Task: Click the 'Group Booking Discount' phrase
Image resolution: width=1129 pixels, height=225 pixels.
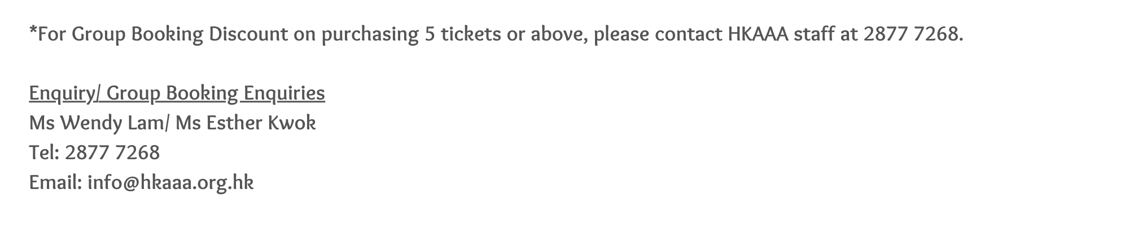Action: coord(180,35)
